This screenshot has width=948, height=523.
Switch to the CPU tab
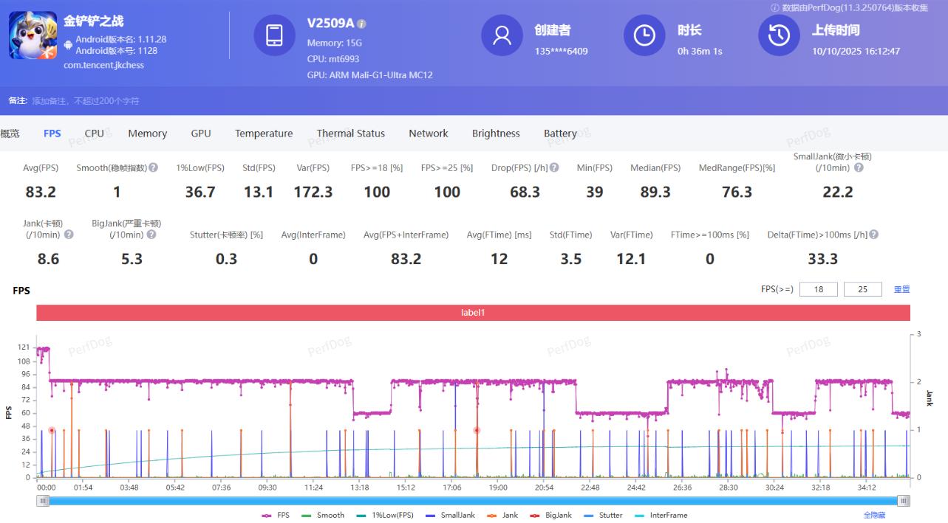point(94,134)
